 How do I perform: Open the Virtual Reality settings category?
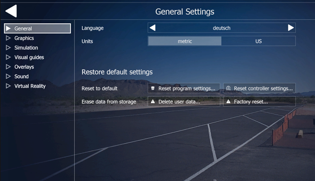click(30, 86)
